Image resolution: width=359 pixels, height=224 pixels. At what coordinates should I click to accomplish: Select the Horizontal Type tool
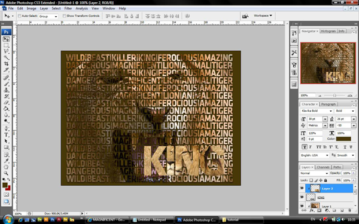(6, 134)
